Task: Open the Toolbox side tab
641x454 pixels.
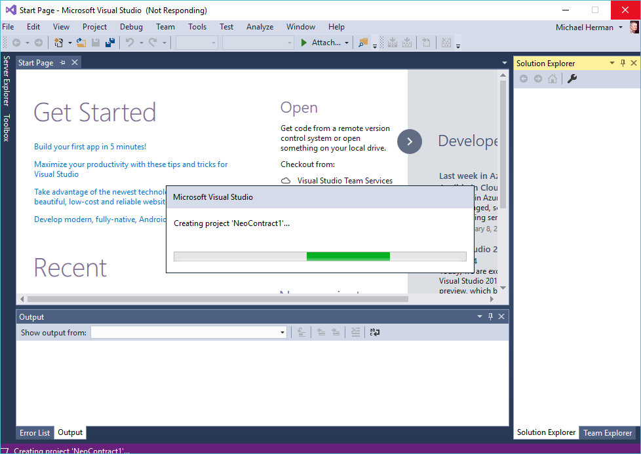Action: (x=6, y=128)
